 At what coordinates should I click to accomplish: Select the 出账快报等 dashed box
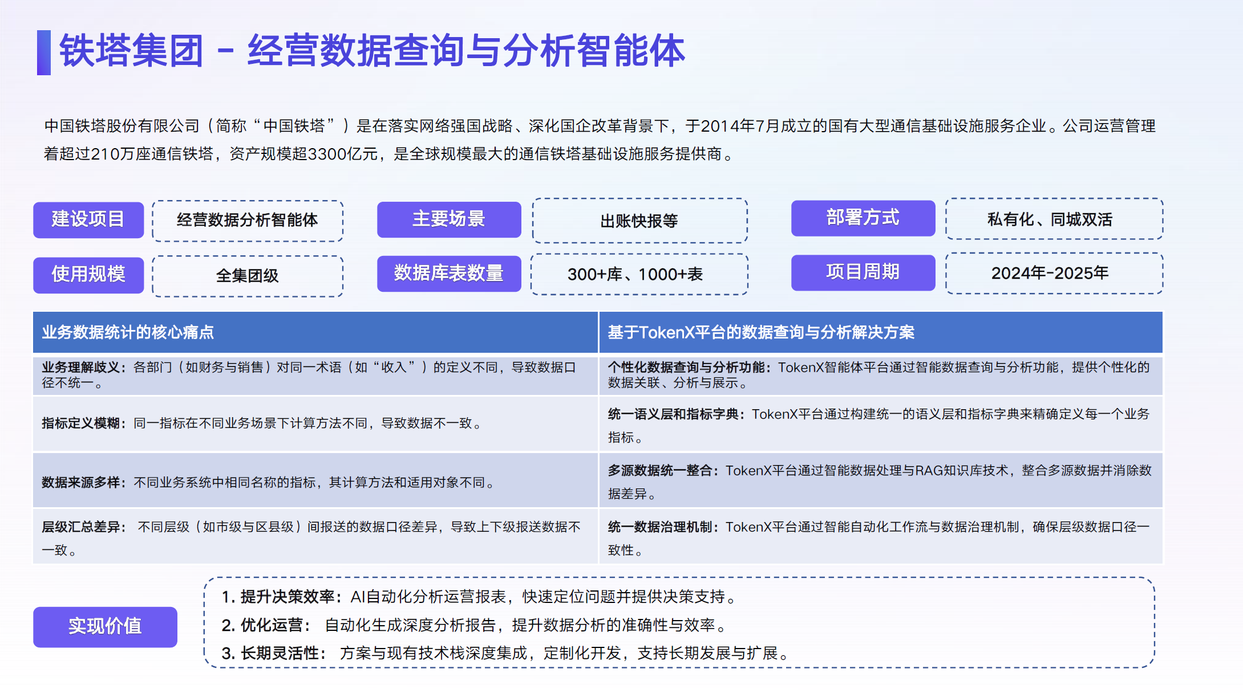click(x=639, y=221)
